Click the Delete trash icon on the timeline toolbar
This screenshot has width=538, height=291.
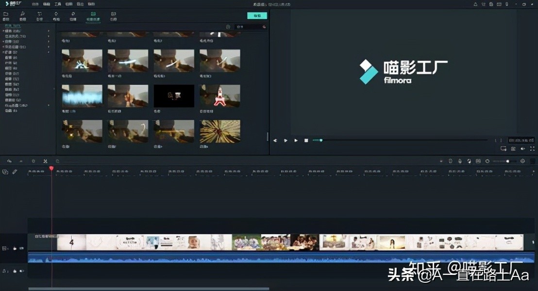click(34, 161)
